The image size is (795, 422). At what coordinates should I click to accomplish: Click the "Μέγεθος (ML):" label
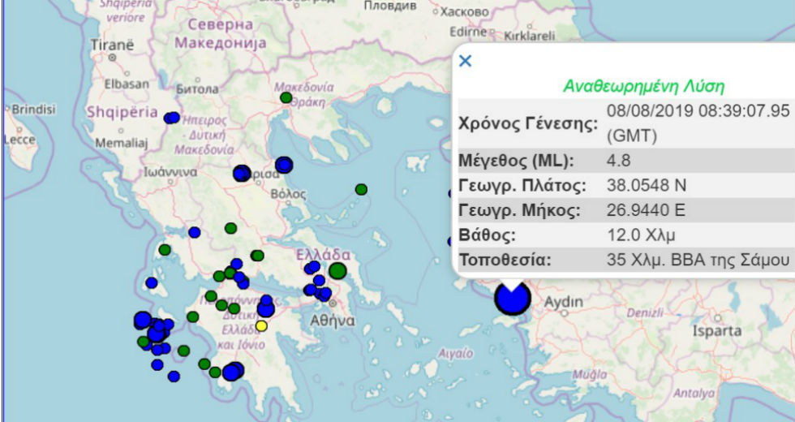point(516,161)
